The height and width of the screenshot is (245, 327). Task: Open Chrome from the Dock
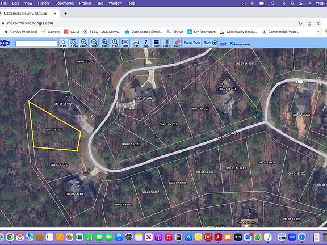pos(10,237)
